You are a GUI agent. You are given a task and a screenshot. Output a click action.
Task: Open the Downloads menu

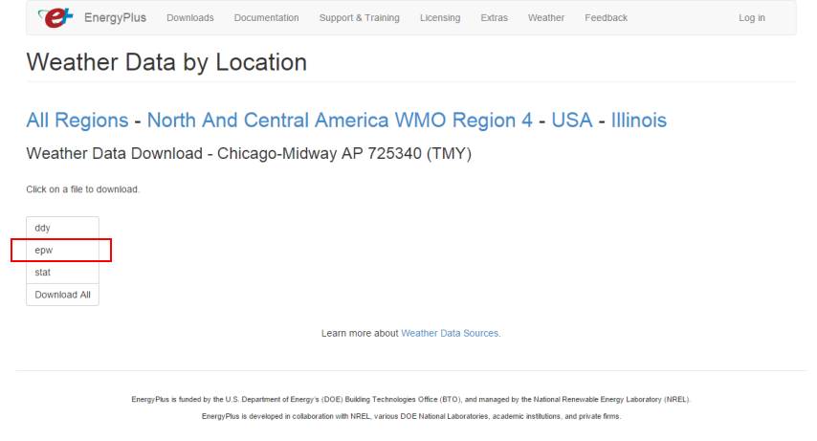[190, 18]
